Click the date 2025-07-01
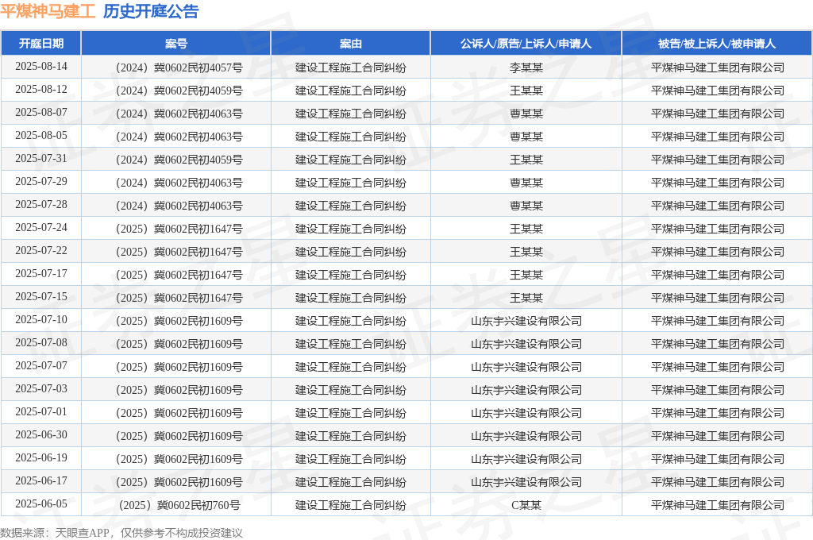 (41, 411)
